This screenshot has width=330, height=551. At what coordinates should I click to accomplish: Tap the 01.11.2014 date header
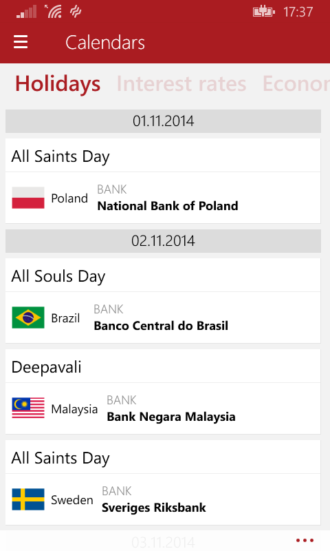point(163,121)
